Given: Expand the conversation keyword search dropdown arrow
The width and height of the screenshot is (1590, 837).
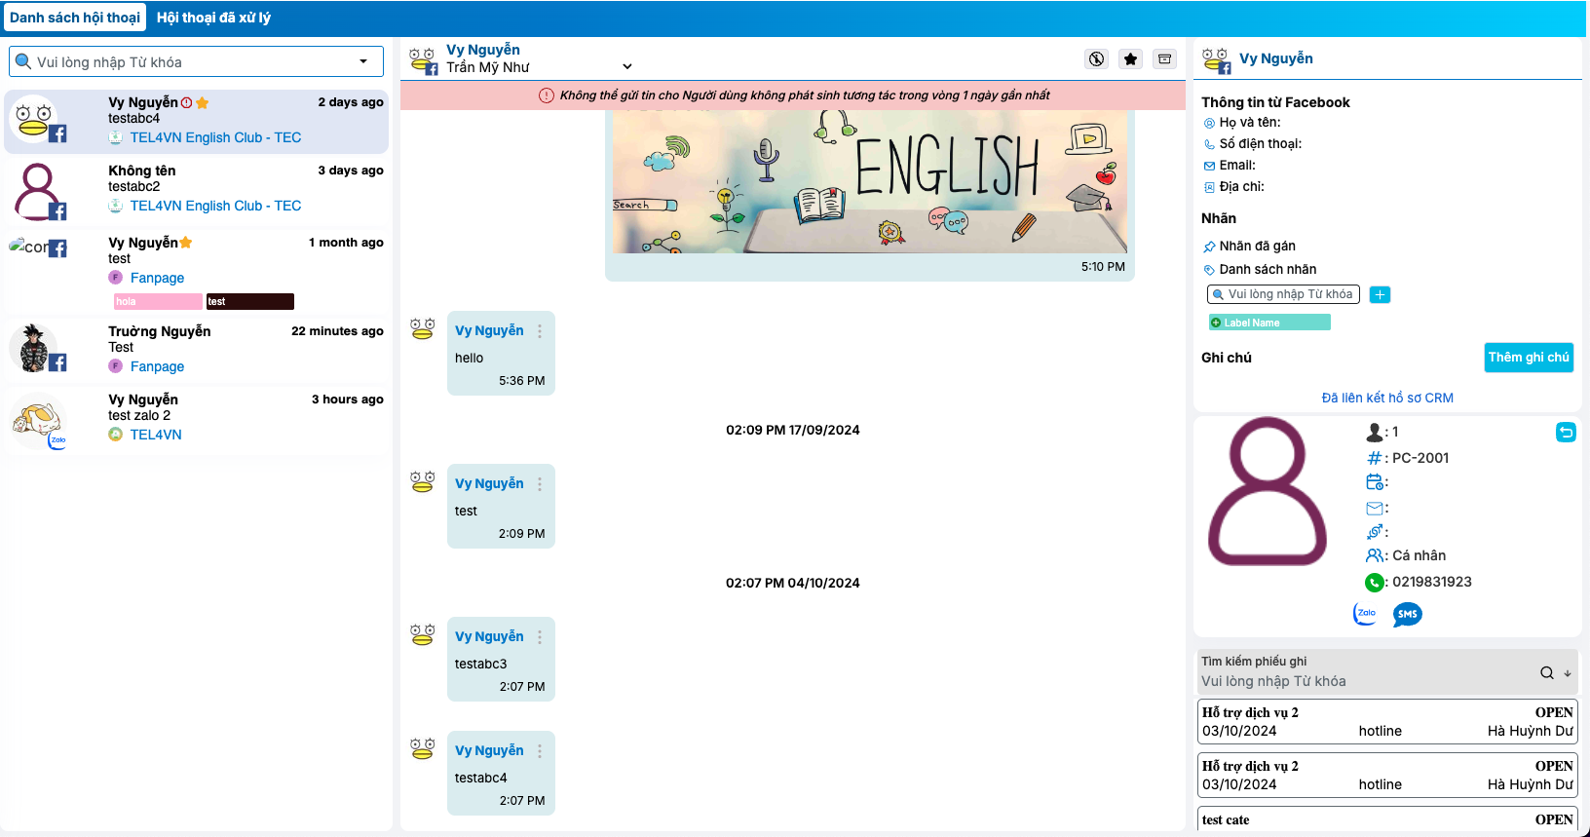Looking at the screenshot, I should 363,61.
